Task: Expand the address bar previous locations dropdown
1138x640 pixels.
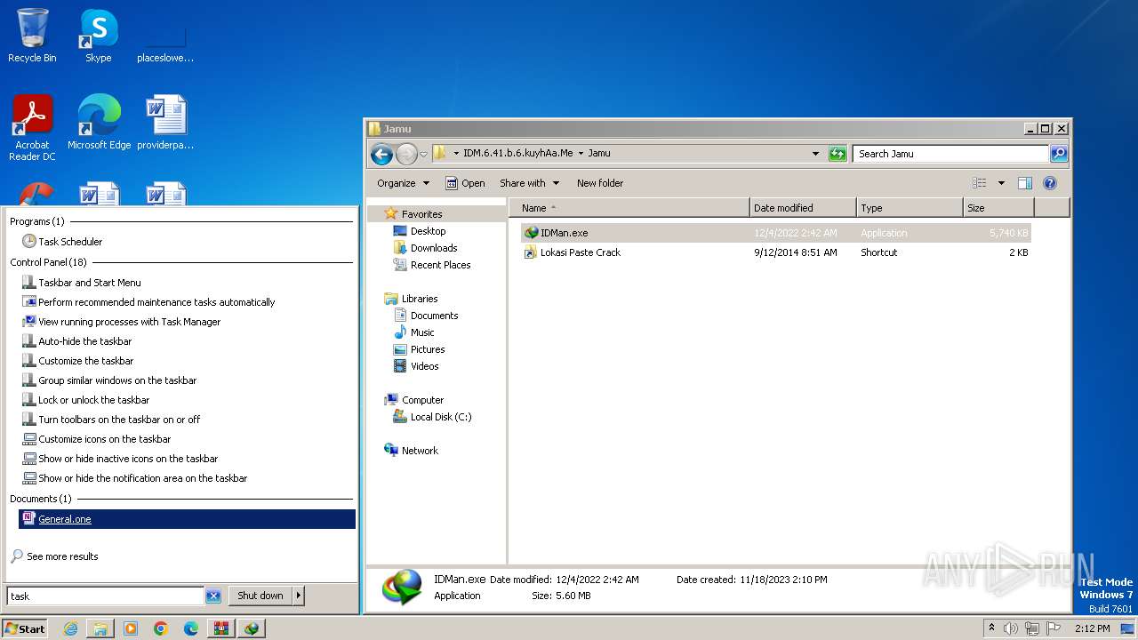Action: [815, 154]
